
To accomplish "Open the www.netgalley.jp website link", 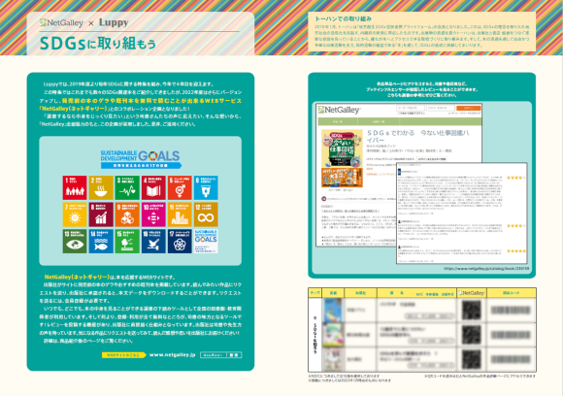I will coord(172,354).
